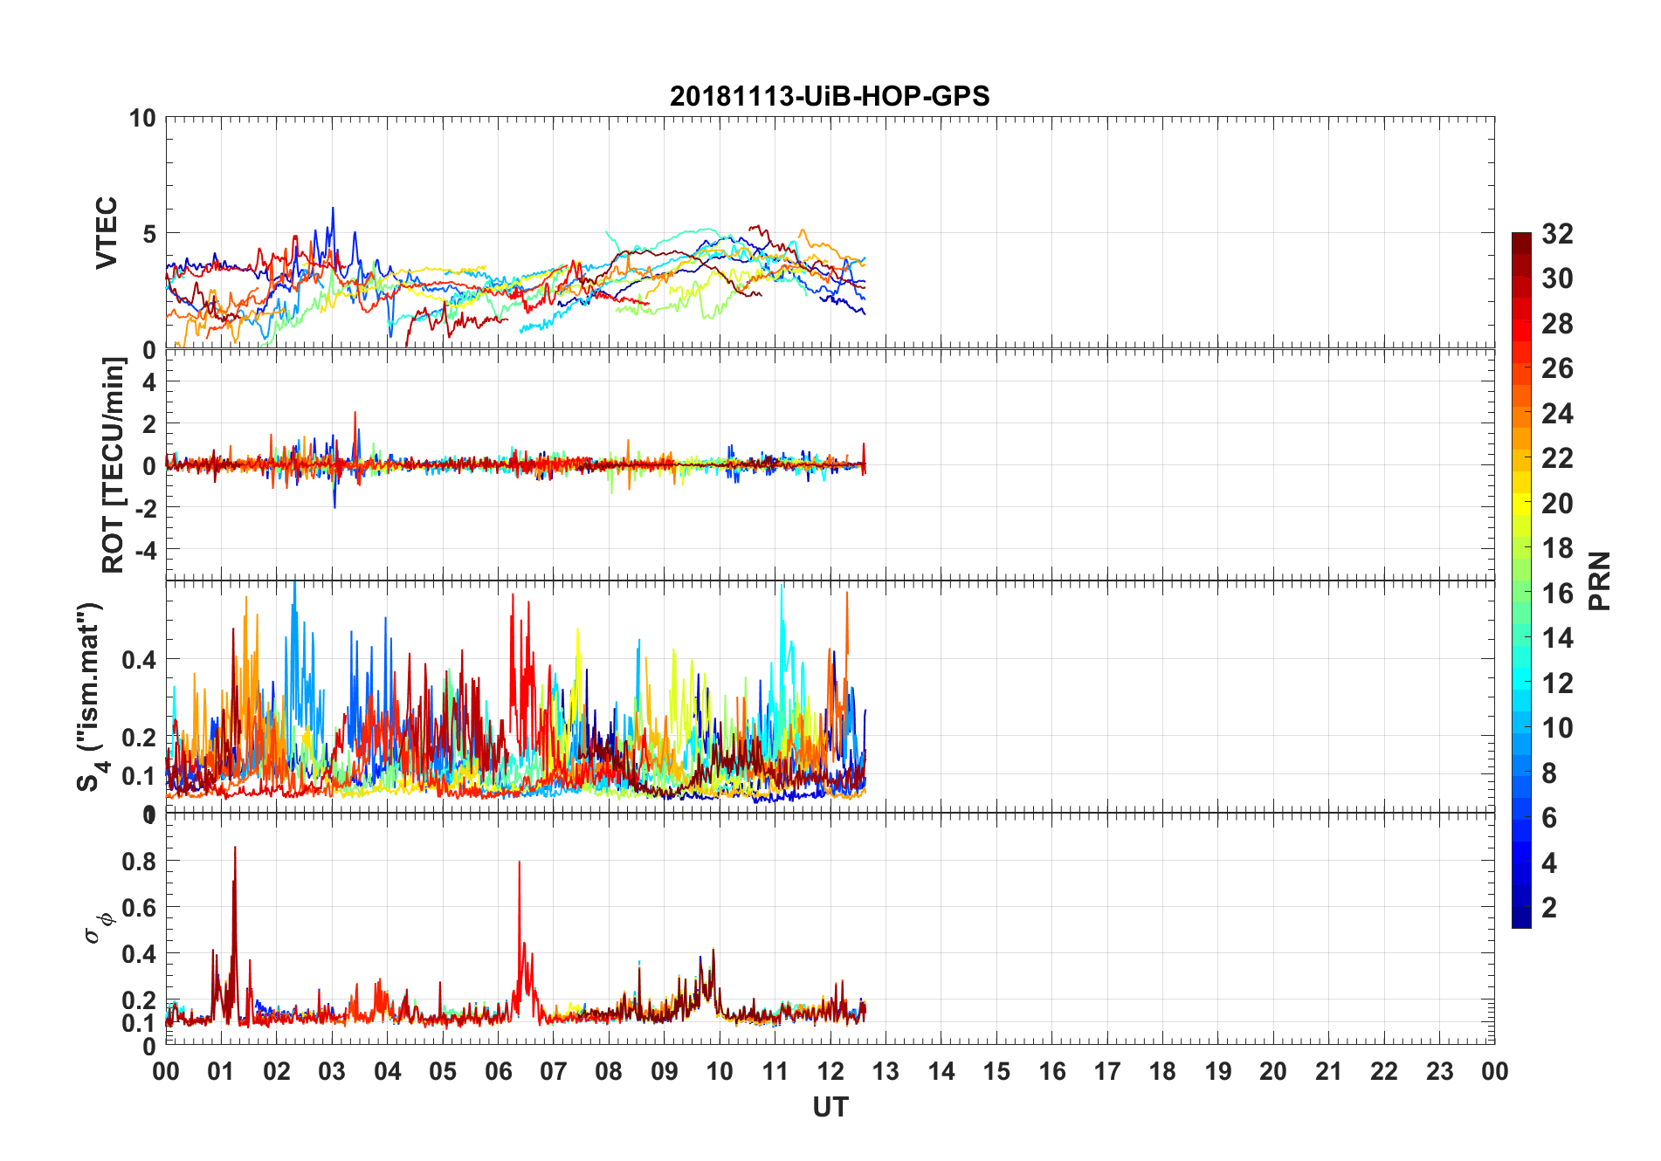
Task: Click x-axis tick label 17
Action: (1107, 1071)
